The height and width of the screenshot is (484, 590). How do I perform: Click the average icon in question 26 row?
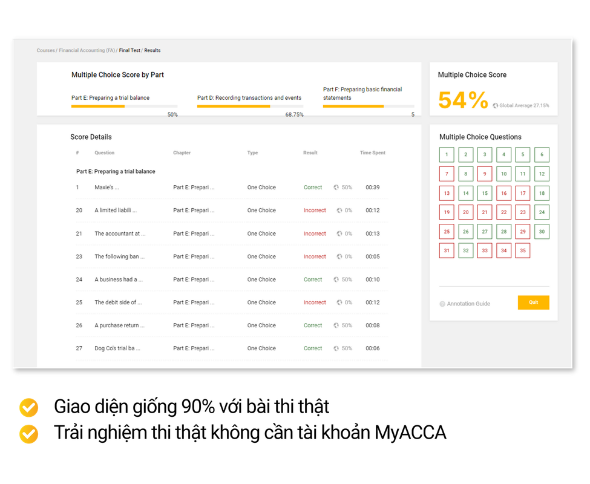[x=336, y=325]
